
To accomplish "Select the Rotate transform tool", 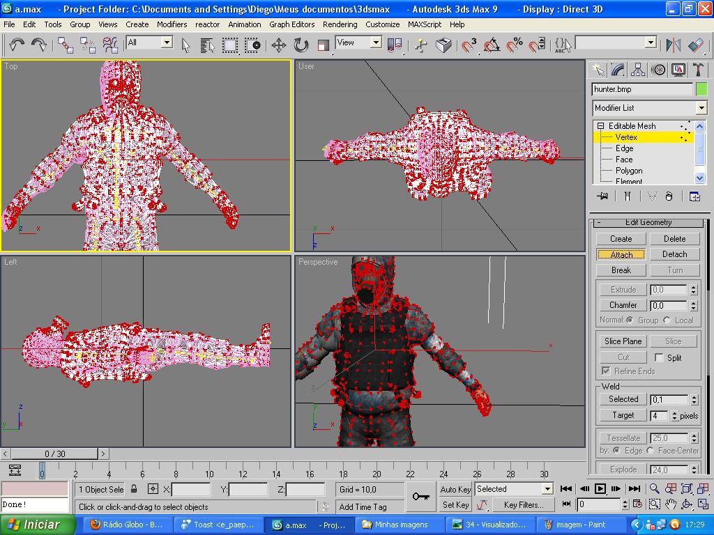I will [x=301, y=45].
